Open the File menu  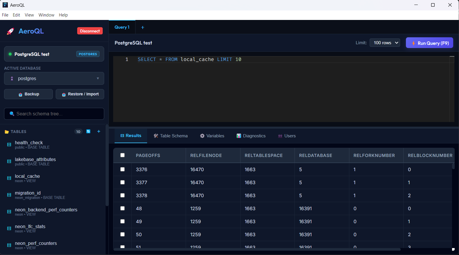tap(5, 15)
